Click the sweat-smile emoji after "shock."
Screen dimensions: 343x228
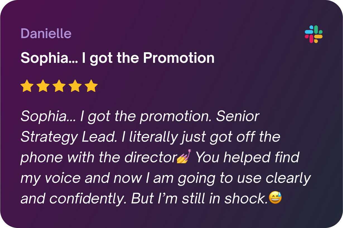(x=275, y=198)
